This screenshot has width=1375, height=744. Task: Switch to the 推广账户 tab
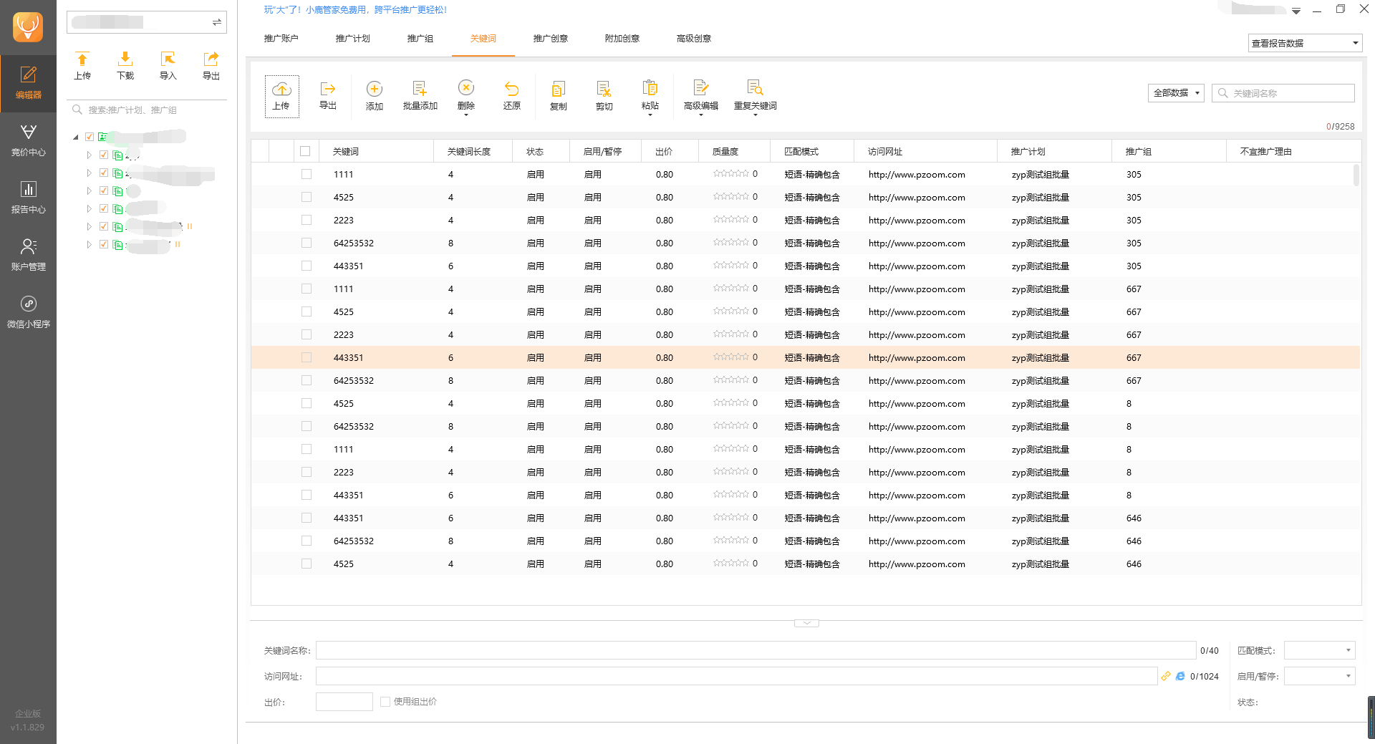281,39
